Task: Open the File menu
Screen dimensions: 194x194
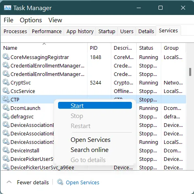Action: pos(8,20)
